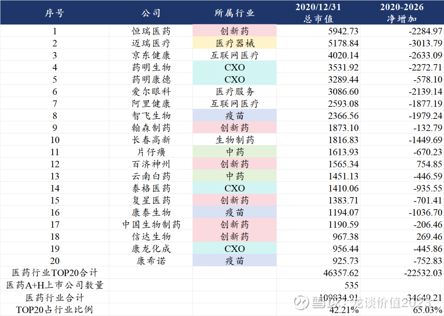Select the company cell 京东健康
Screen dimensions: 444x316
151,55
